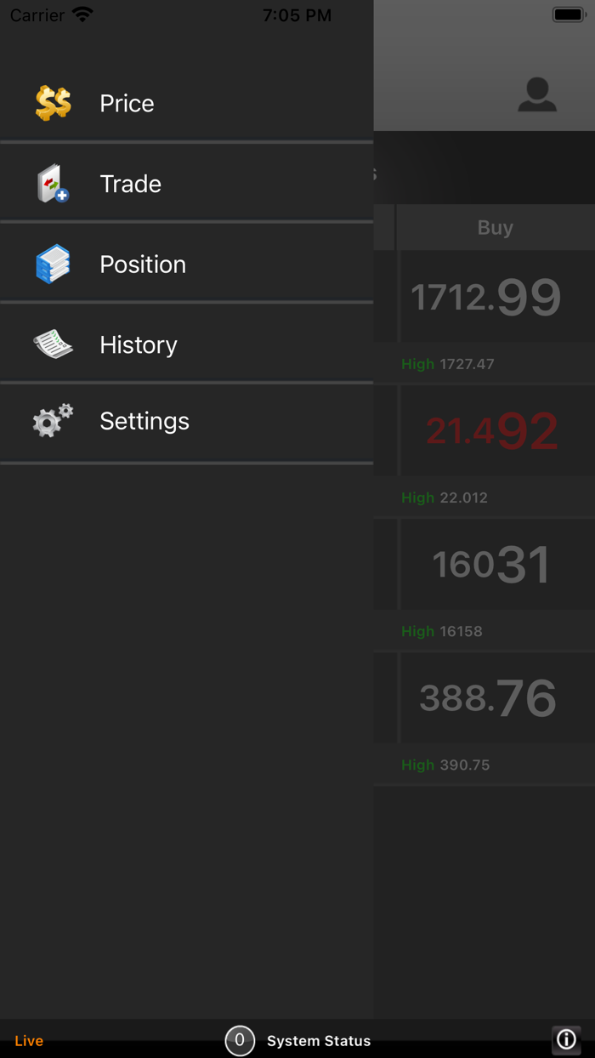Tap the info icon in bottom bar
Viewport: 595px width, 1058px height.
(x=566, y=1039)
